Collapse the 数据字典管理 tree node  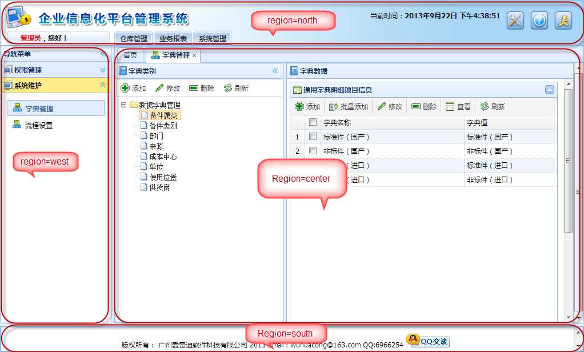pos(123,105)
